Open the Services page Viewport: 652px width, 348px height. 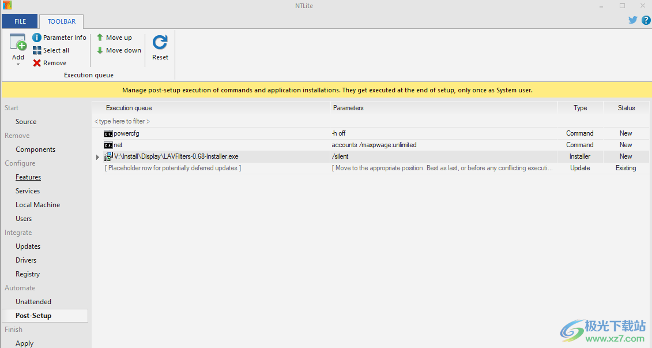click(x=28, y=190)
